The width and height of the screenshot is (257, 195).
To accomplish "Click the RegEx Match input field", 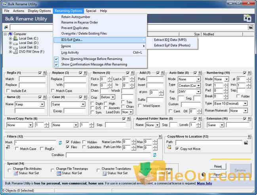I will (32, 79).
